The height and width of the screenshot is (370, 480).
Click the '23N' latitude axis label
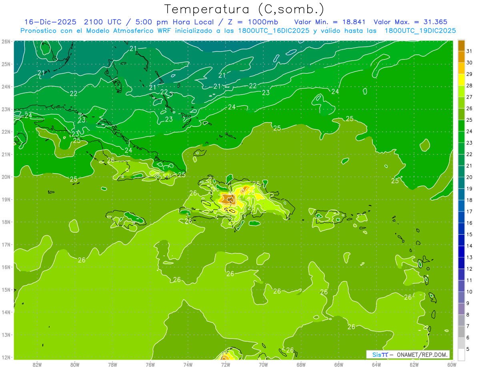point(6,109)
